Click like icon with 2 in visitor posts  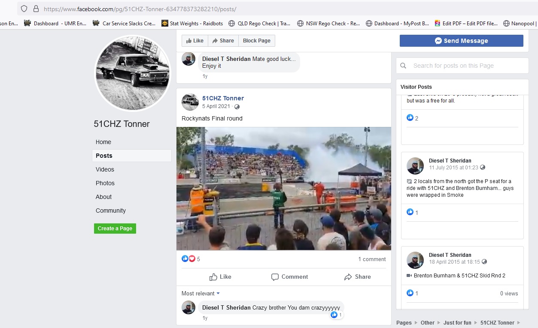410,117
